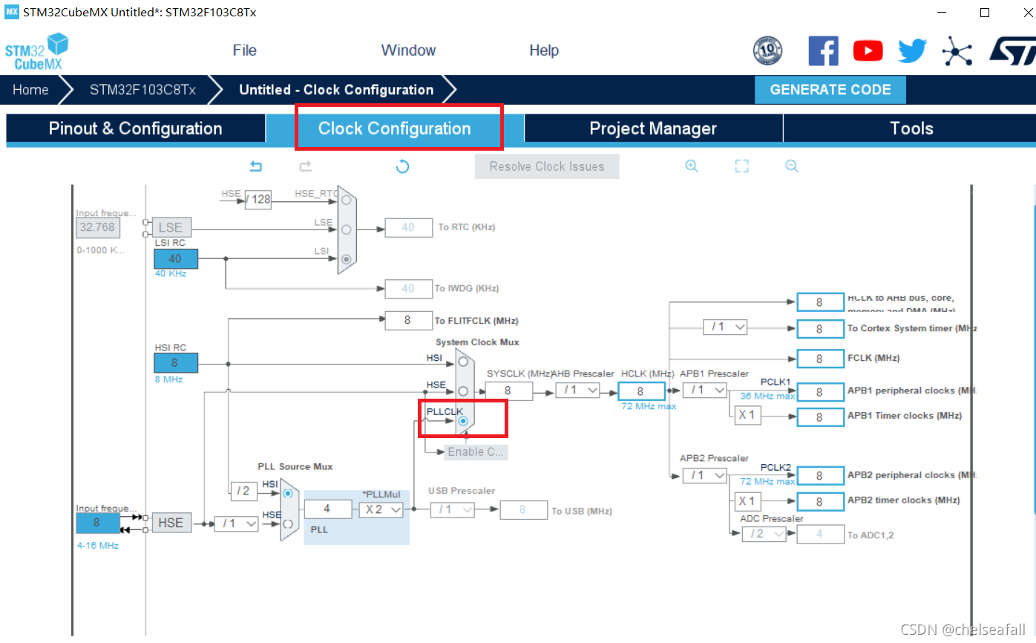
Task: Open the APB1 Prescaler dropdown
Action: [x=704, y=390]
